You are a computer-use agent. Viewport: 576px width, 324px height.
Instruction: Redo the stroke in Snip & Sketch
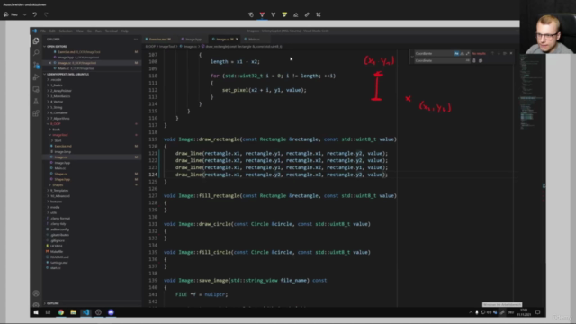pyautogui.click(x=46, y=14)
